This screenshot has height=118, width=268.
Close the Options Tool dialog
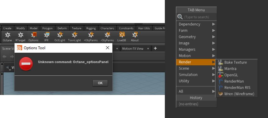(x=108, y=48)
